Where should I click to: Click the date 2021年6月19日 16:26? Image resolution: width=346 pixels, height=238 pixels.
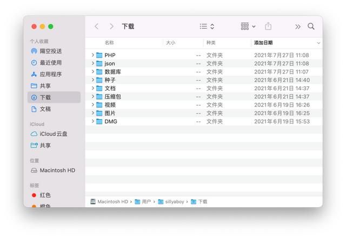(x=282, y=105)
